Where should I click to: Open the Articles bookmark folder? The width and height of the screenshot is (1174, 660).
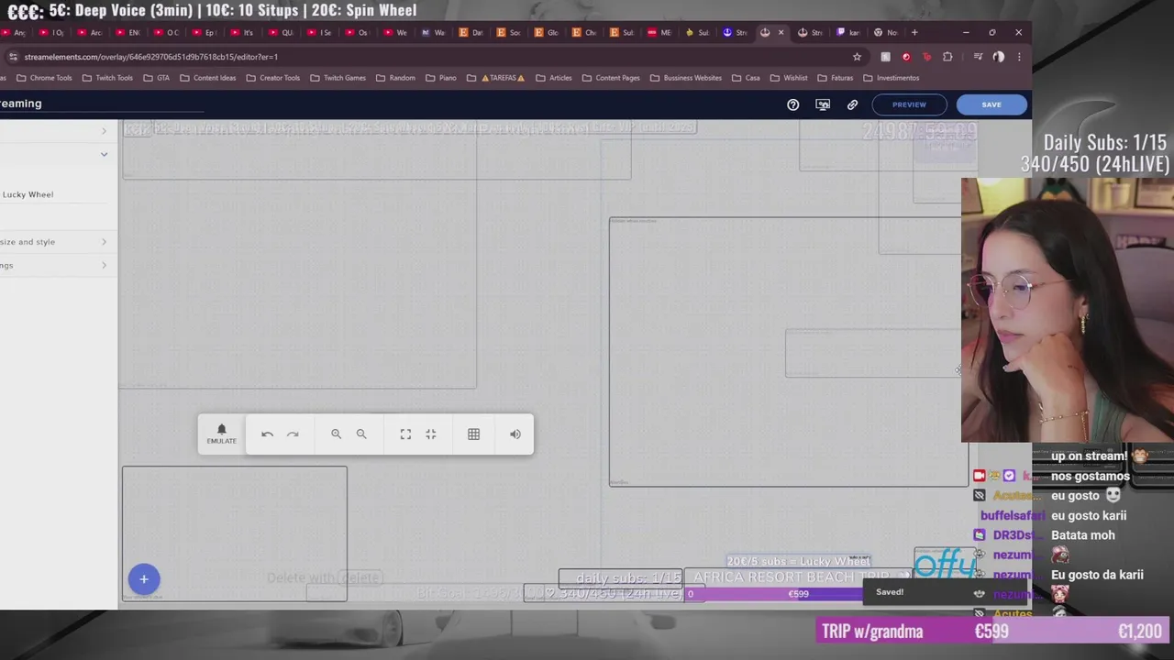coord(554,78)
